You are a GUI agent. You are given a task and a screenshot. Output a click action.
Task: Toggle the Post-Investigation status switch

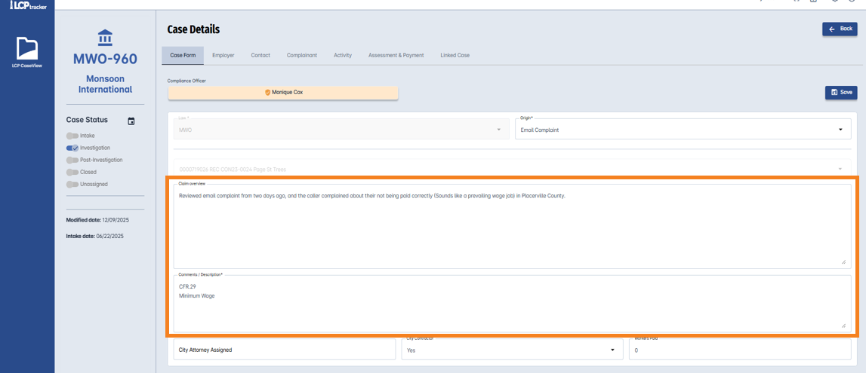tap(72, 160)
